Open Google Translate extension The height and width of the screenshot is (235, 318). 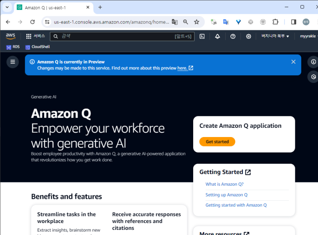pyautogui.click(x=226, y=22)
